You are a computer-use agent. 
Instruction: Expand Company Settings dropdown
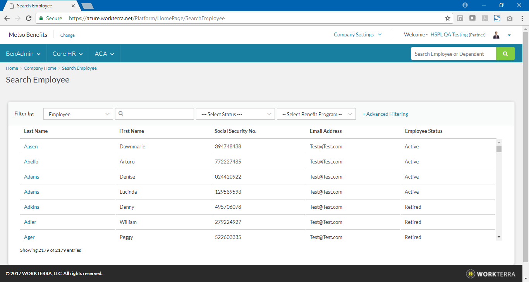[x=357, y=34]
